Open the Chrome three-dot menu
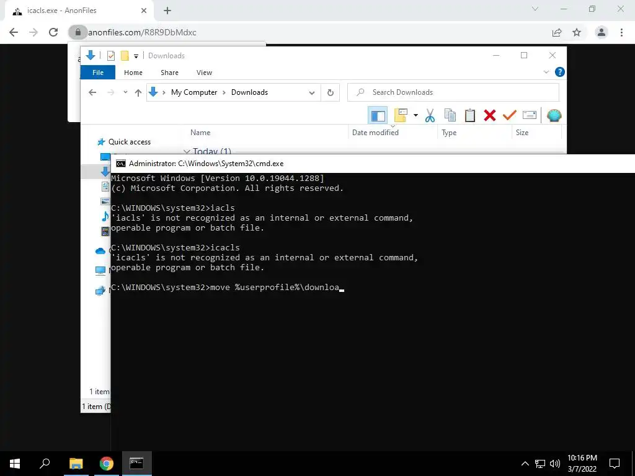The width and height of the screenshot is (635, 476). pyautogui.click(x=621, y=32)
